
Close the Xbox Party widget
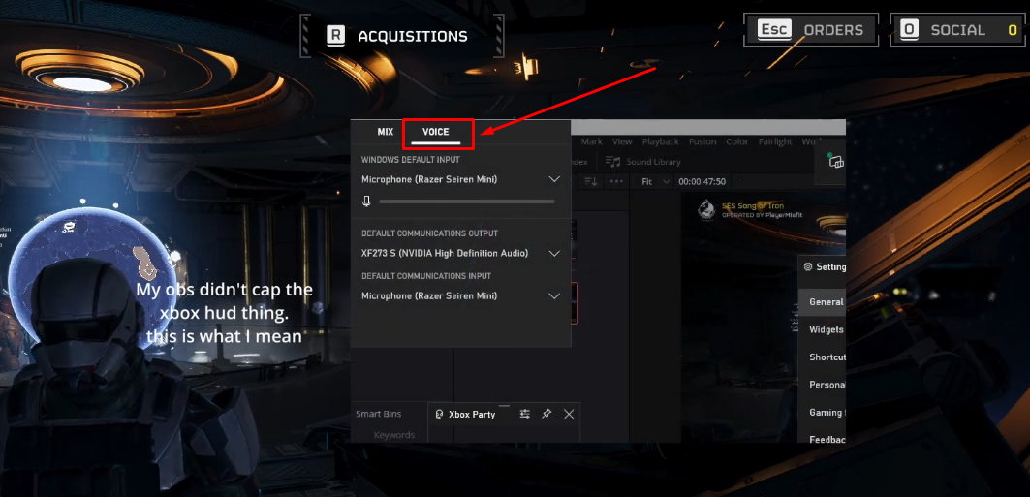(569, 414)
